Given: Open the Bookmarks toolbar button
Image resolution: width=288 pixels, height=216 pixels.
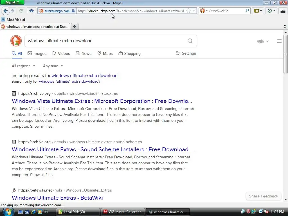Looking at the screenshot, I should pyautogui.click(x=258, y=11).
